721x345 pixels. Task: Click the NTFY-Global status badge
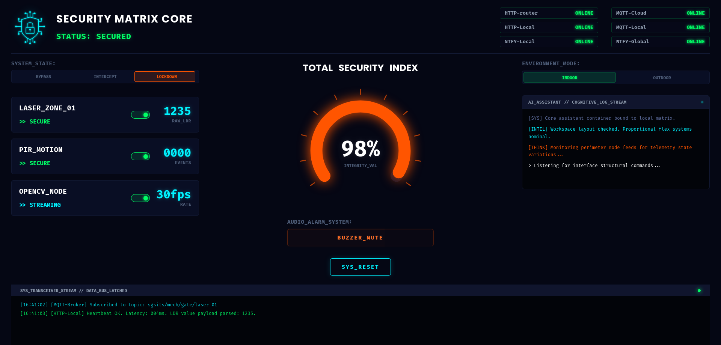660,42
